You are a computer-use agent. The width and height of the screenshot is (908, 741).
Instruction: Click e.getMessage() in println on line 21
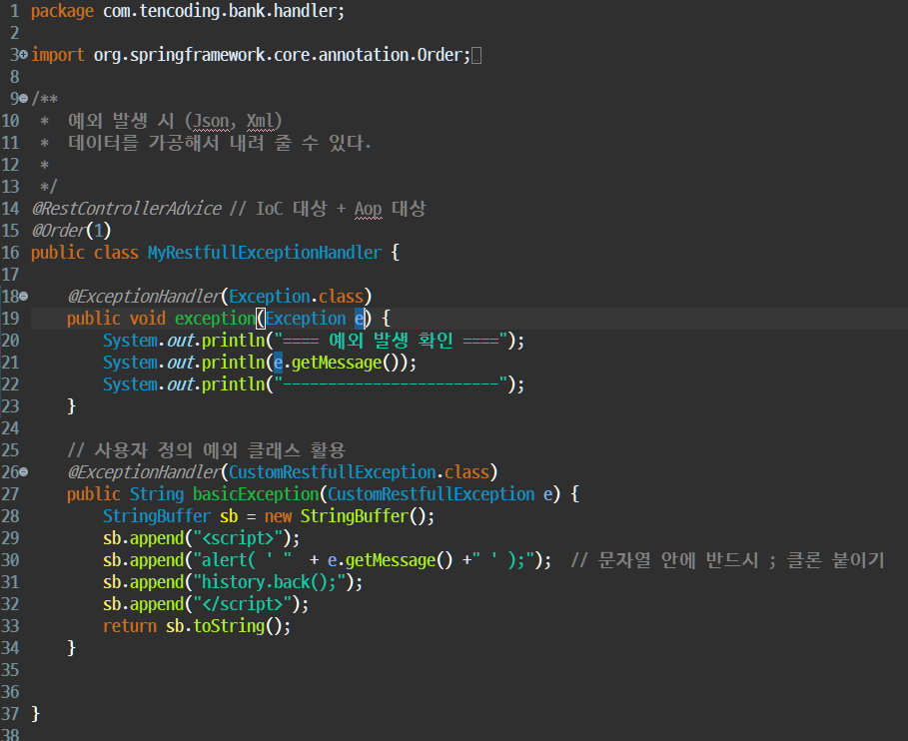coord(340,363)
